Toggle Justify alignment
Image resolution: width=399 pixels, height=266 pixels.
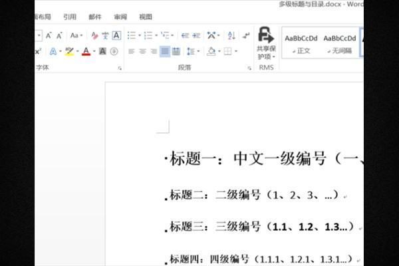(165, 52)
